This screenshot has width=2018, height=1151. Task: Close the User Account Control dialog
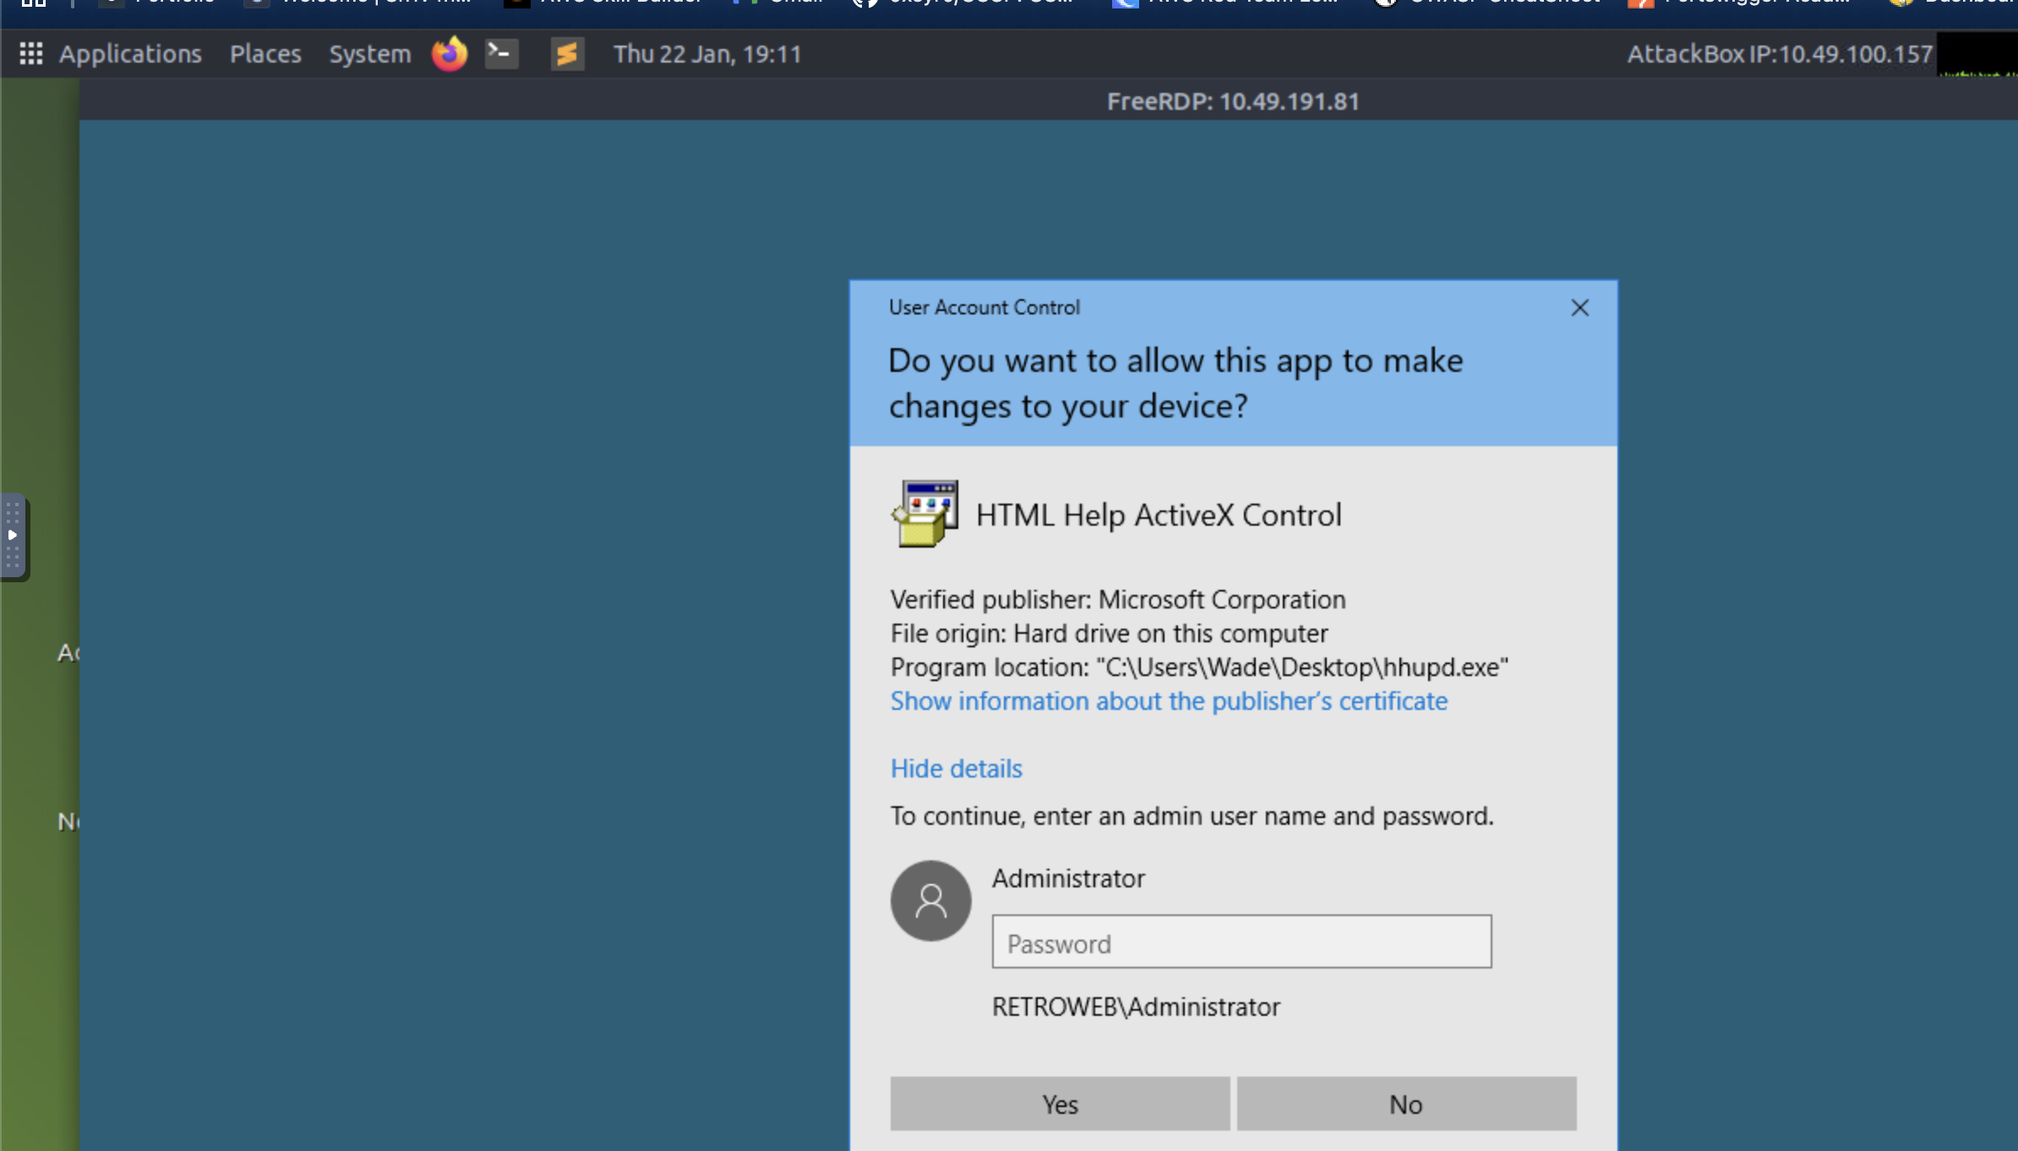pos(1579,308)
